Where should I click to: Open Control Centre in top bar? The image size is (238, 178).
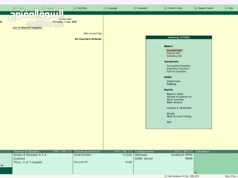click(x=179, y=8)
